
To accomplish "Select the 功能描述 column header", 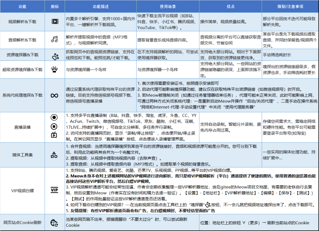I will pyautogui.click(x=100, y=7).
